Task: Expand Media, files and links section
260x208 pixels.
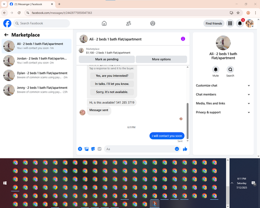Action: click(223, 103)
